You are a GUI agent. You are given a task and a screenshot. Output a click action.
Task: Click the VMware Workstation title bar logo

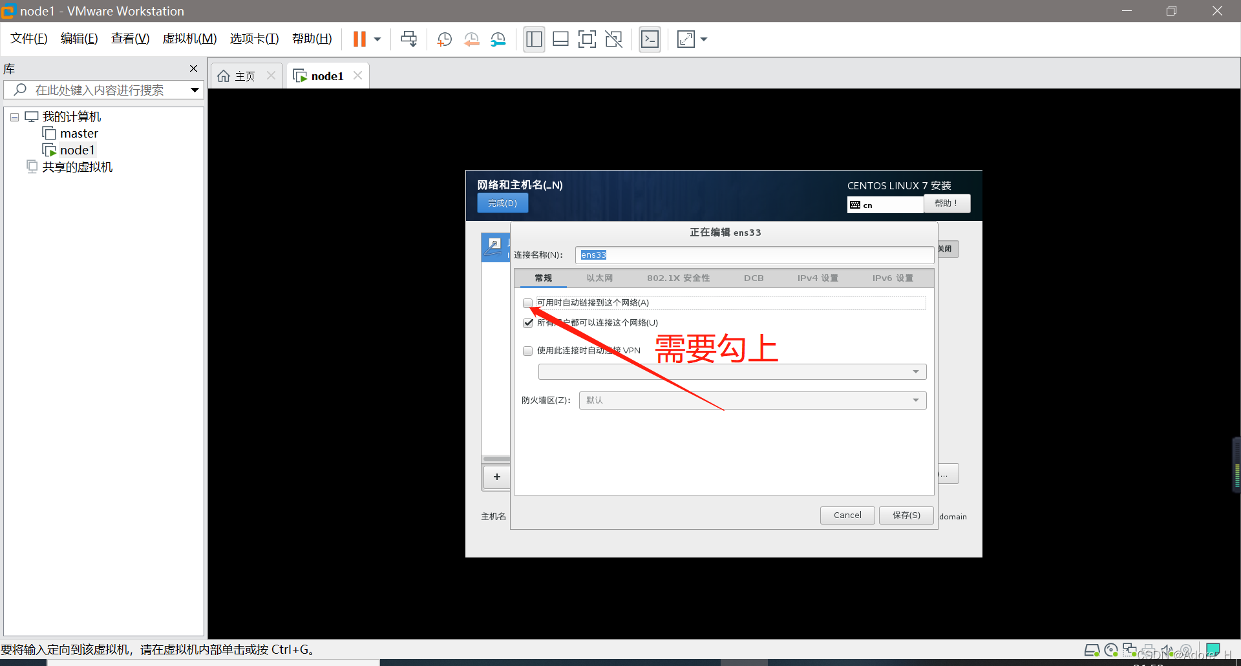[x=8, y=11]
